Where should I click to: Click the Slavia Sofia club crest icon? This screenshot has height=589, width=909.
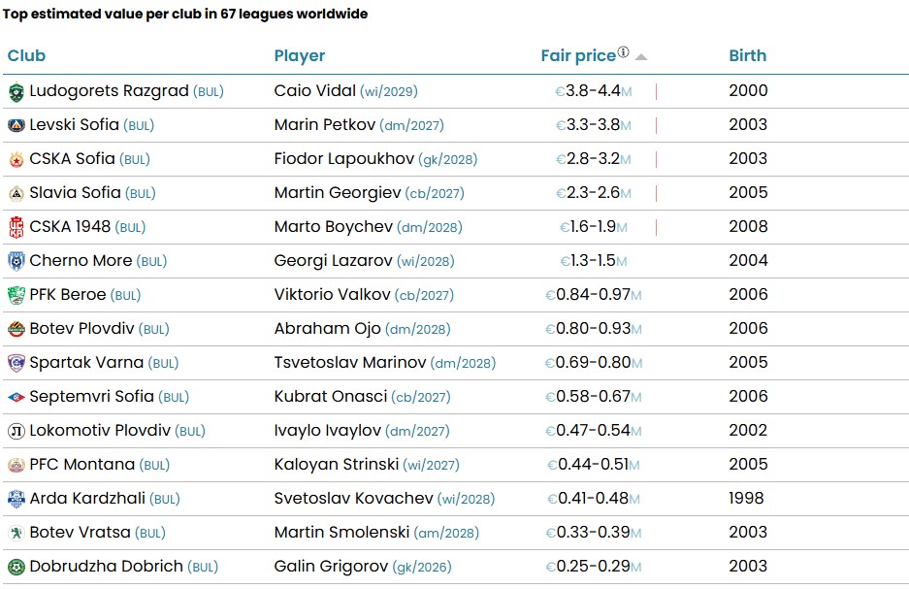tap(16, 194)
